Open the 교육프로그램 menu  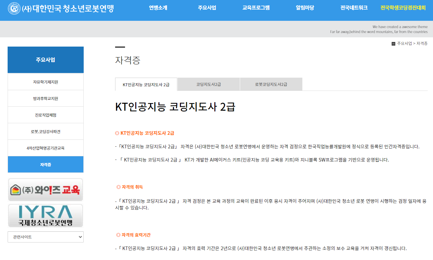[256, 8]
